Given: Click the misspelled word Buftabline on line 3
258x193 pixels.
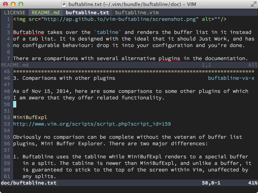Looking at the screenshot, I should [x=29, y=32].
